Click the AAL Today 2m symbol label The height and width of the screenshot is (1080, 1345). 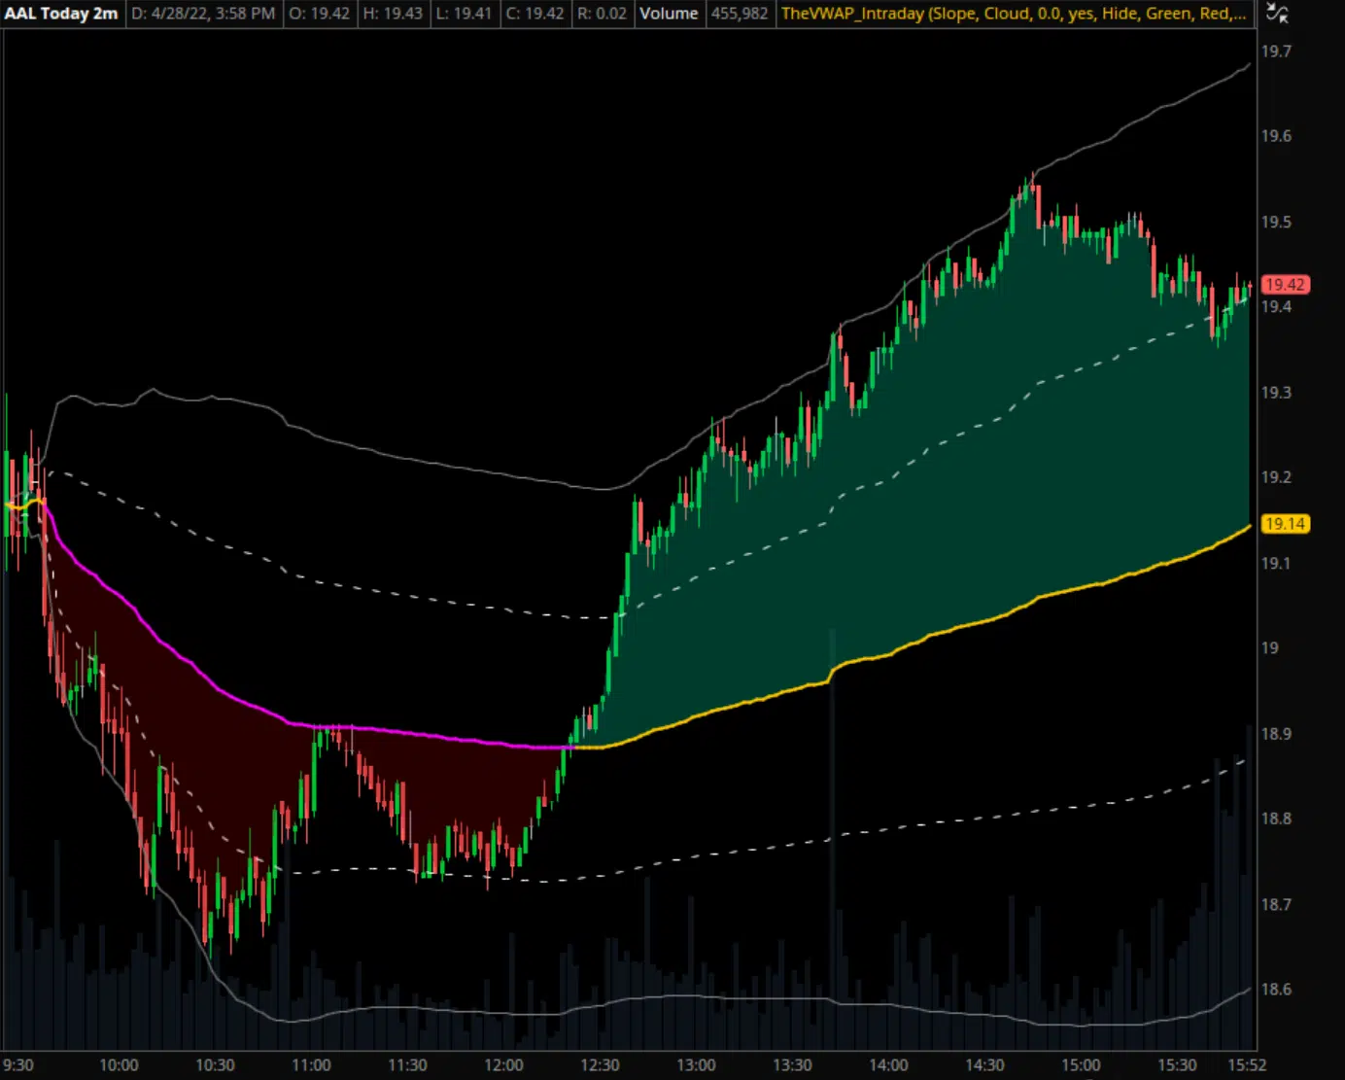[x=62, y=14]
